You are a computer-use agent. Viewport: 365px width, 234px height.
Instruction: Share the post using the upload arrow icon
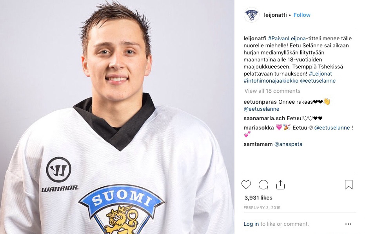pyautogui.click(x=280, y=185)
